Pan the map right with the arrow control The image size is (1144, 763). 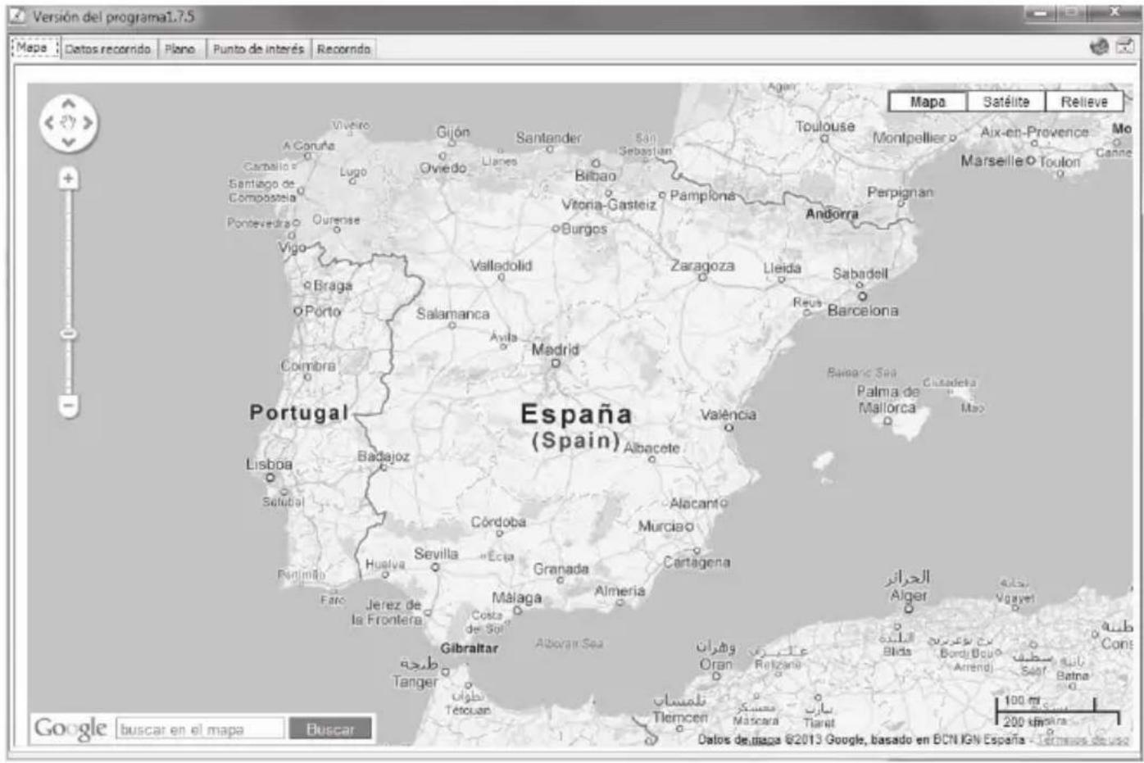click(88, 123)
